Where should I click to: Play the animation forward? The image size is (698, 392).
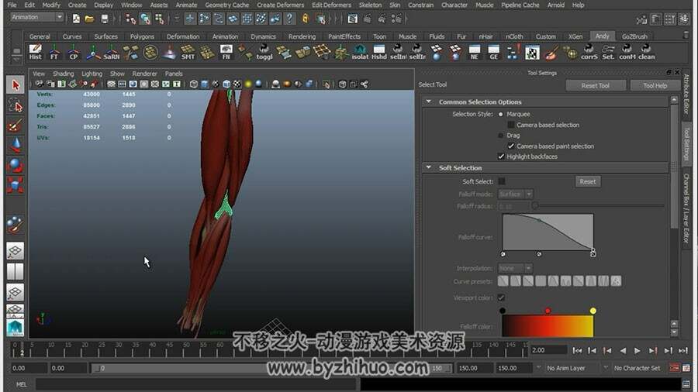[x=637, y=351]
